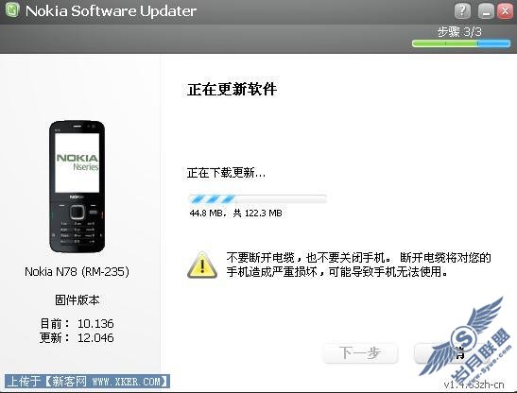Close the updater with the red X button
Image resolution: width=517 pixels, height=393 pixels.
pyautogui.click(x=505, y=11)
